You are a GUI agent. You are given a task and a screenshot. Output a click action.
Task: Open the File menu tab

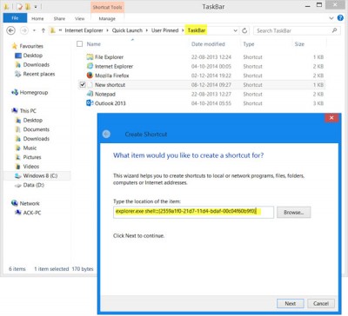coord(15,18)
